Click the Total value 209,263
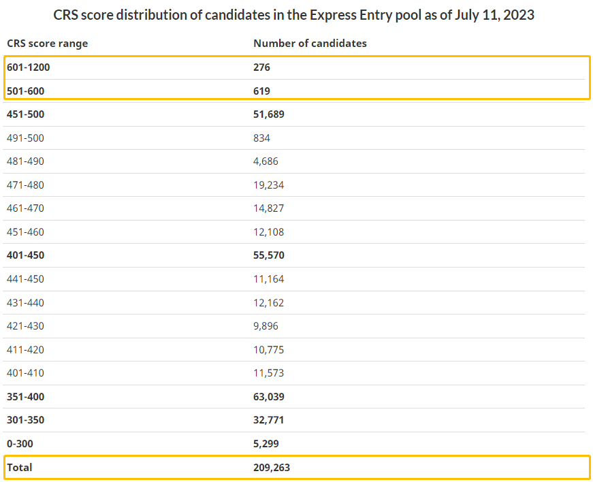Viewport: 593px width, 482px height. pos(272,468)
